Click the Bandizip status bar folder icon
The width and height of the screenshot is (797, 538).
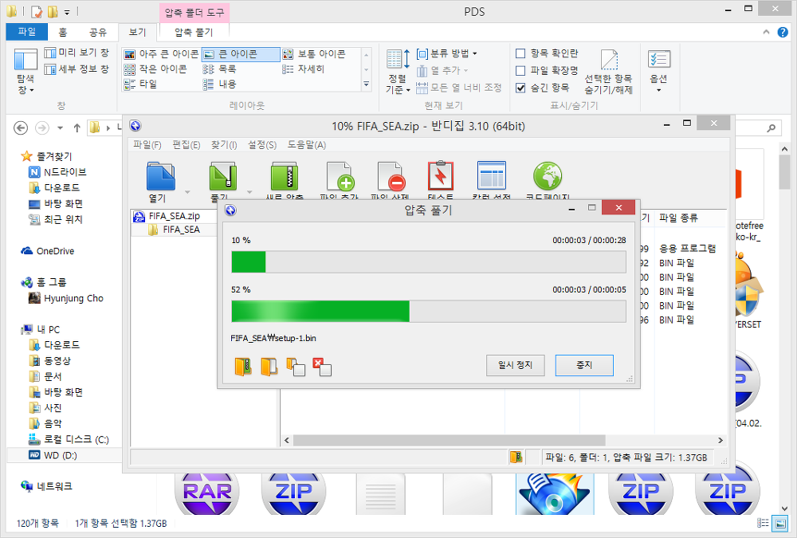[516, 457]
